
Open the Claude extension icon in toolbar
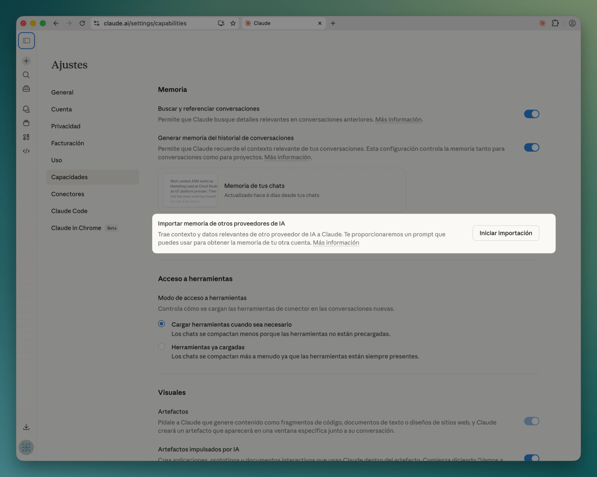(542, 23)
